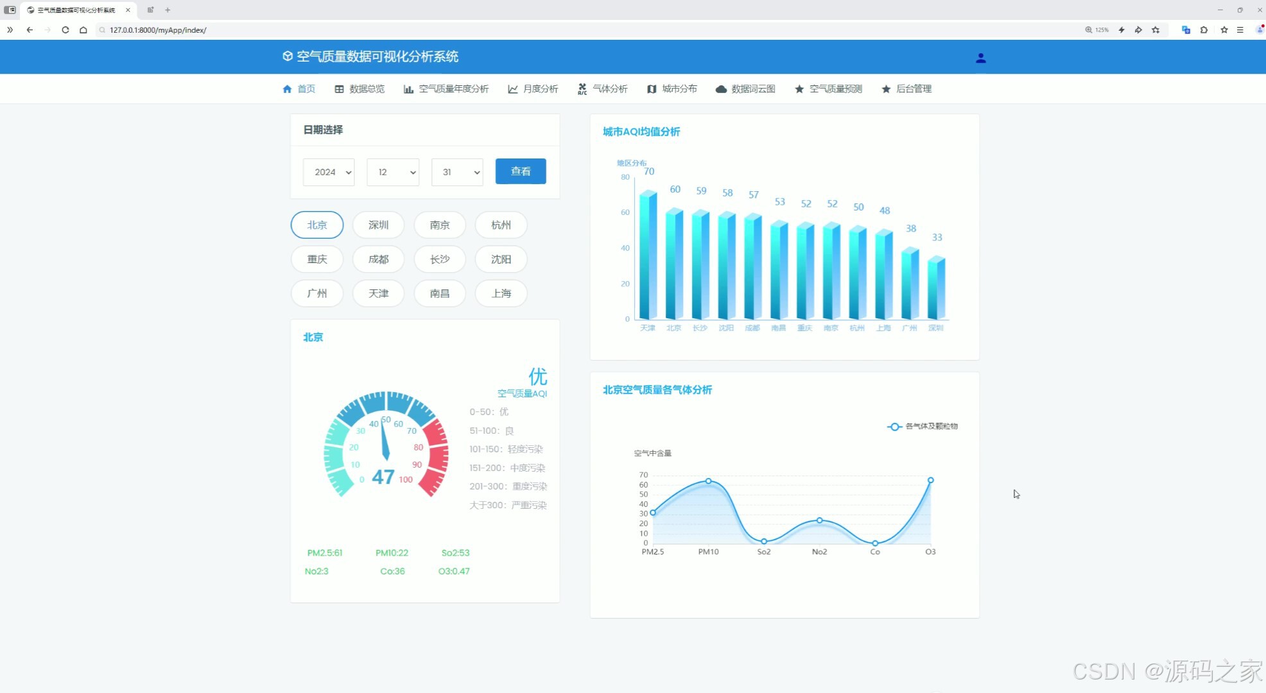Open the day dropdown showing 31

(x=456, y=172)
